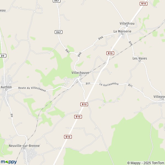Select the Villethiou village marker
This screenshot has height=165, width=165.
127,26
